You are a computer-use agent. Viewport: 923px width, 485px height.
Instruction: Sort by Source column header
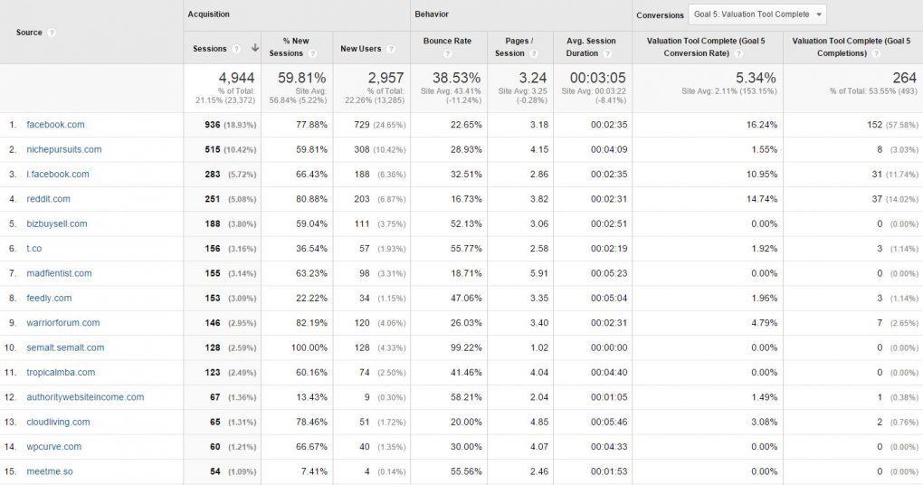pos(29,33)
